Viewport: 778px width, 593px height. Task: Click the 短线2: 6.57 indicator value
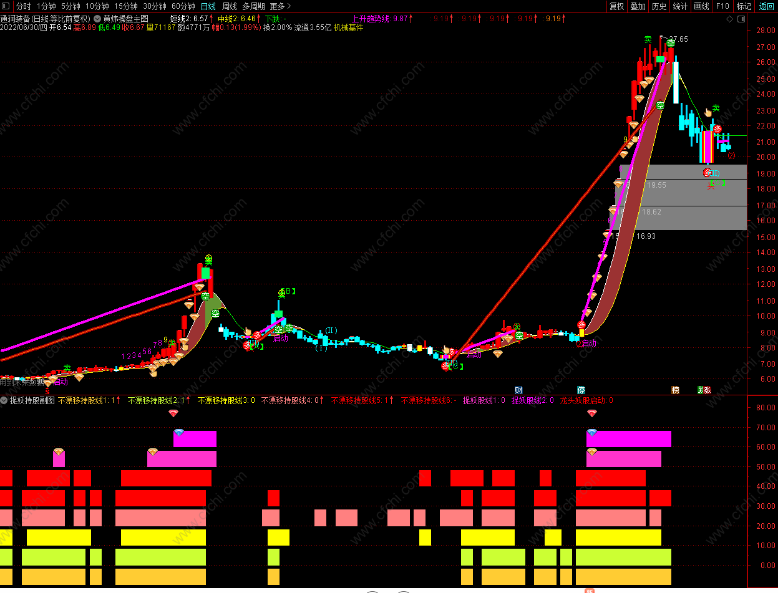(x=188, y=19)
